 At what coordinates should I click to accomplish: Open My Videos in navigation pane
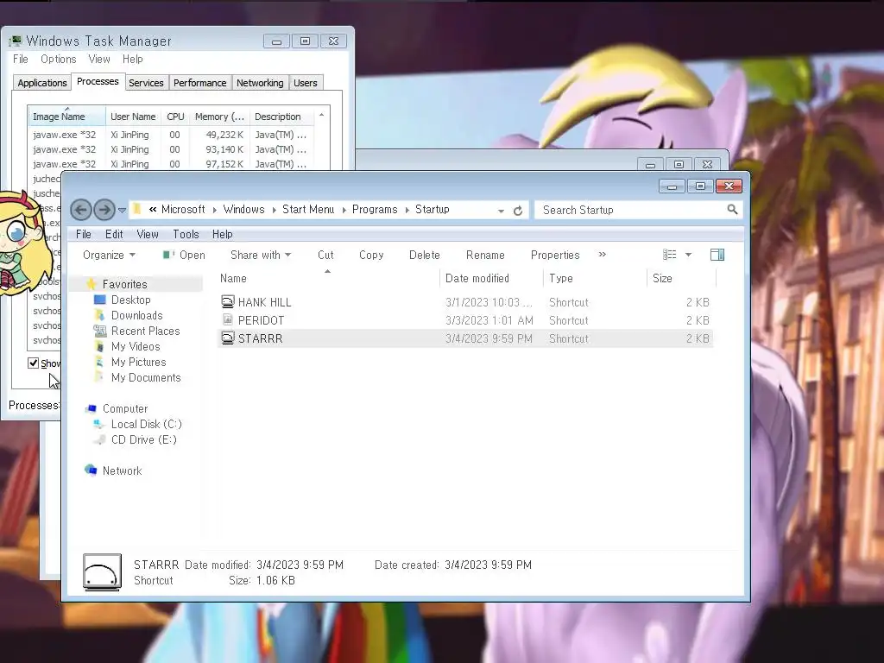coord(136,346)
